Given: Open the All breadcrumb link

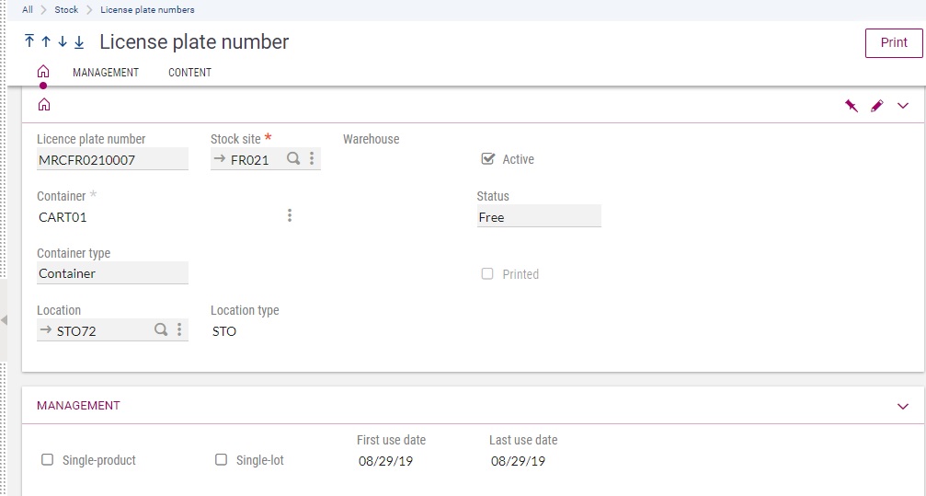Looking at the screenshot, I should [28, 9].
